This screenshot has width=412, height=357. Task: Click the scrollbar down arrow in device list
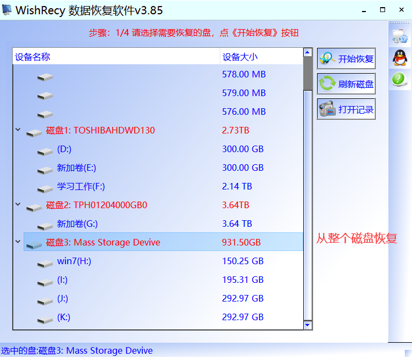click(308, 325)
